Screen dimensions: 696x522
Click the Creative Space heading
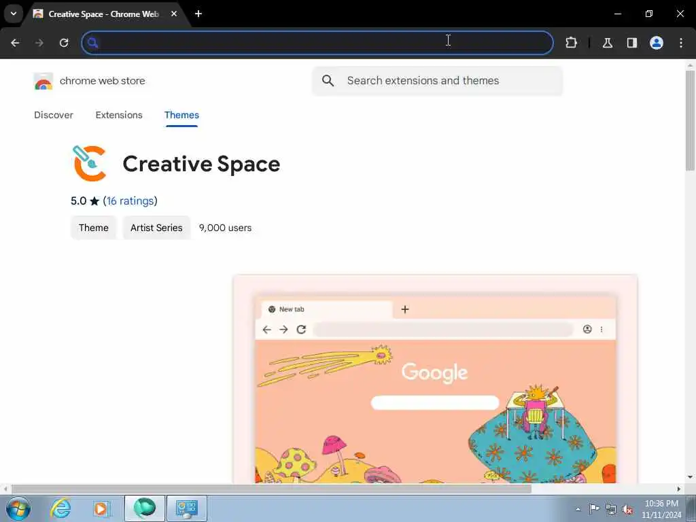coord(201,164)
